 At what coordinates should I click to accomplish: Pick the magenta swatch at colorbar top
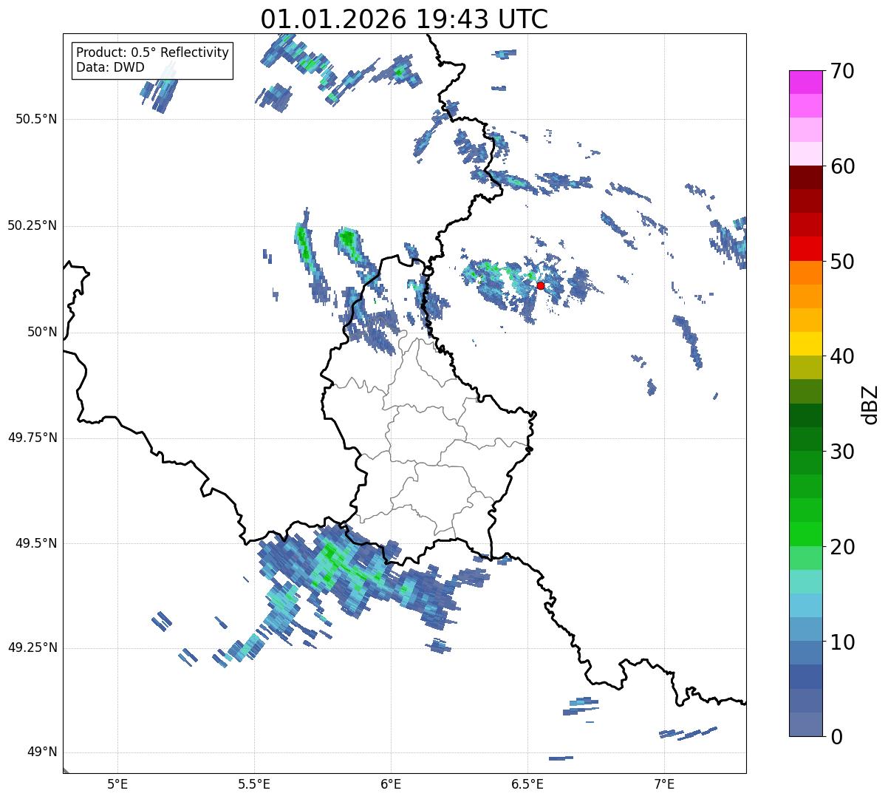[805, 82]
